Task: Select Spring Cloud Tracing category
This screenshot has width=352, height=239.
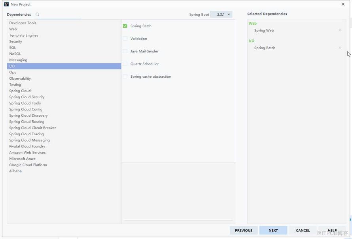Action: (64, 134)
